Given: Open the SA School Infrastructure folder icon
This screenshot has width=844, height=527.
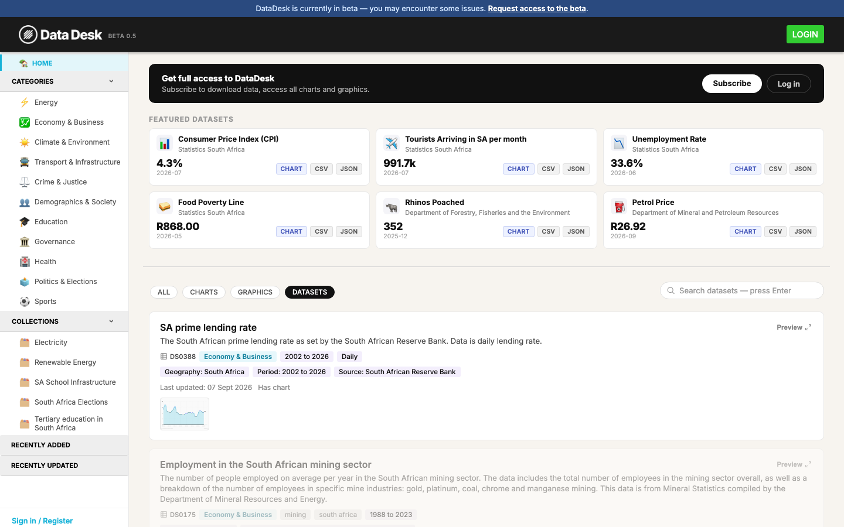Looking at the screenshot, I should (25, 382).
